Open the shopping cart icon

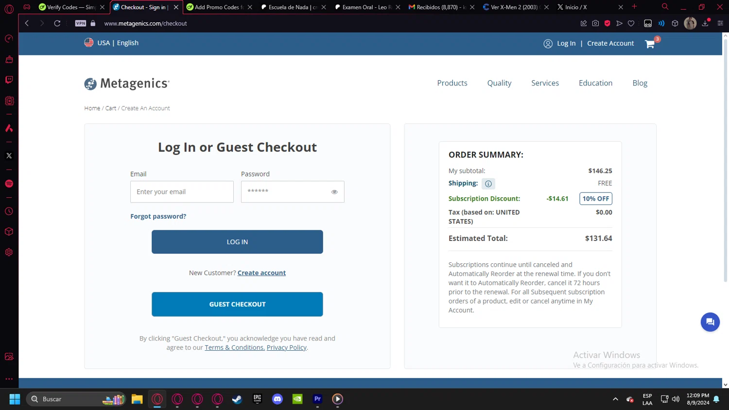pyautogui.click(x=650, y=44)
